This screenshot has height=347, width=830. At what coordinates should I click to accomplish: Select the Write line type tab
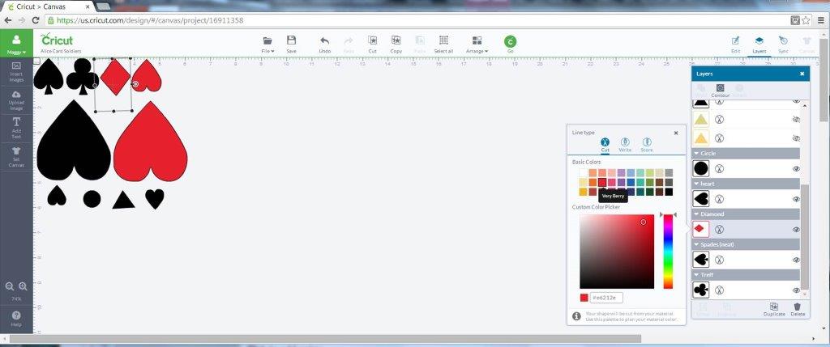coord(625,145)
